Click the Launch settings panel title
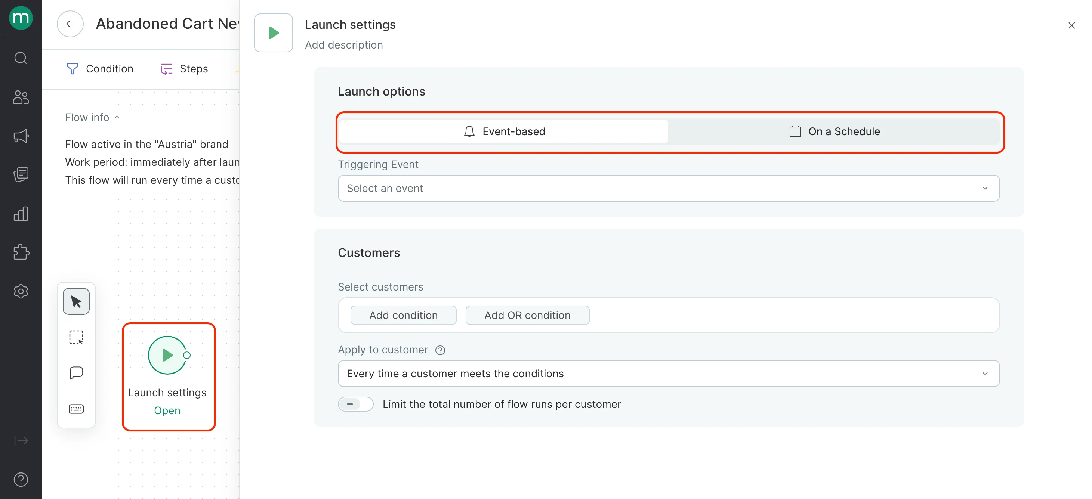The image size is (1092, 499). [350, 25]
